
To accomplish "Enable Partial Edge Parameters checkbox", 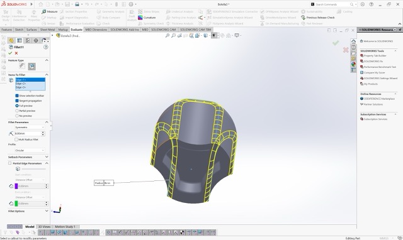I will point(10,163).
